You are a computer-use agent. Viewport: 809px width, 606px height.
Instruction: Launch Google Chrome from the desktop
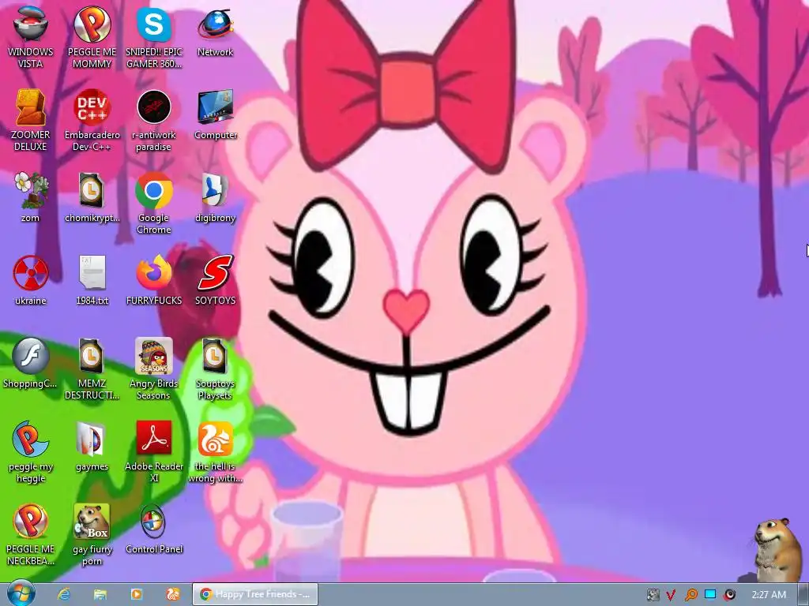pyautogui.click(x=154, y=203)
